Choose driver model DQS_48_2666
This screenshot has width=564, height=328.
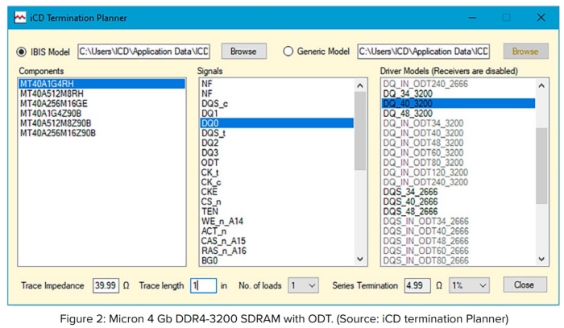tap(458, 211)
